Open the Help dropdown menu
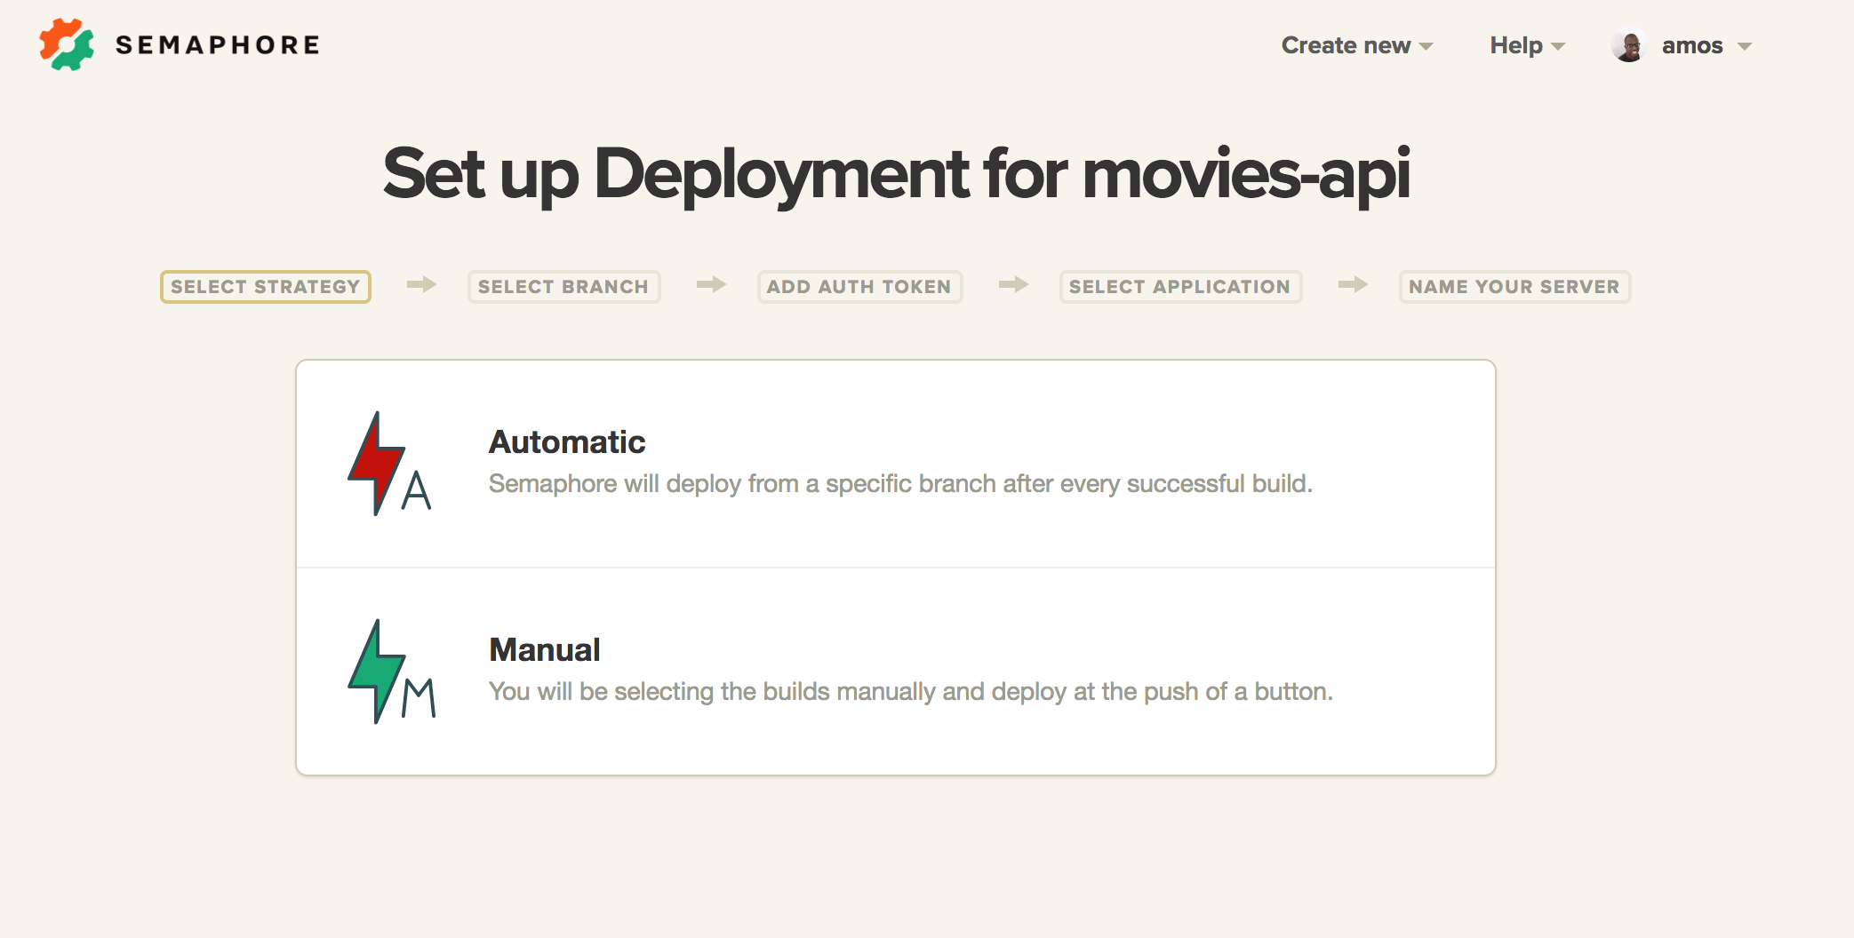The height and width of the screenshot is (938, 1854). 1527,45
